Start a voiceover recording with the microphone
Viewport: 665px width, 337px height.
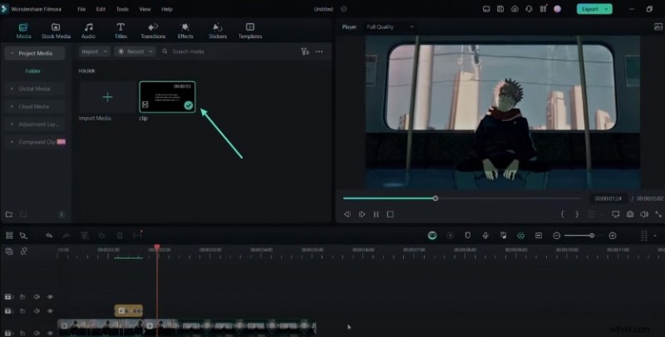tap(485, 236)
